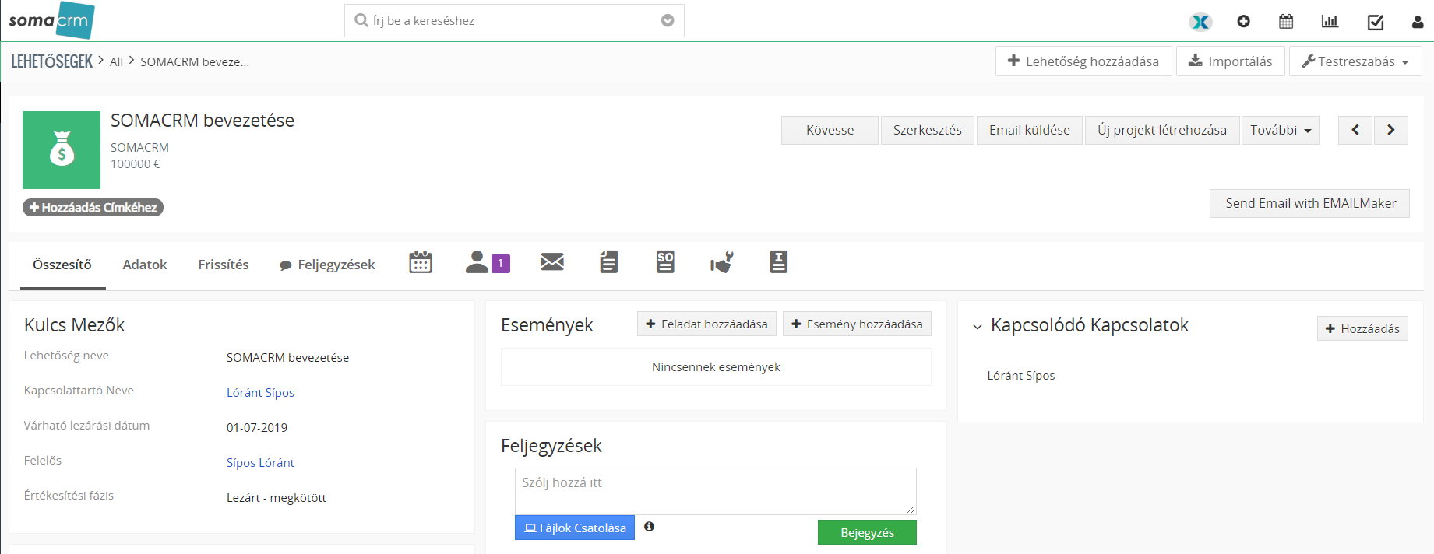Image resolution: width=1434 pixels, height=554 pixels.
Task: Click the Email küldése button
Action: (x=1030, y=130)
